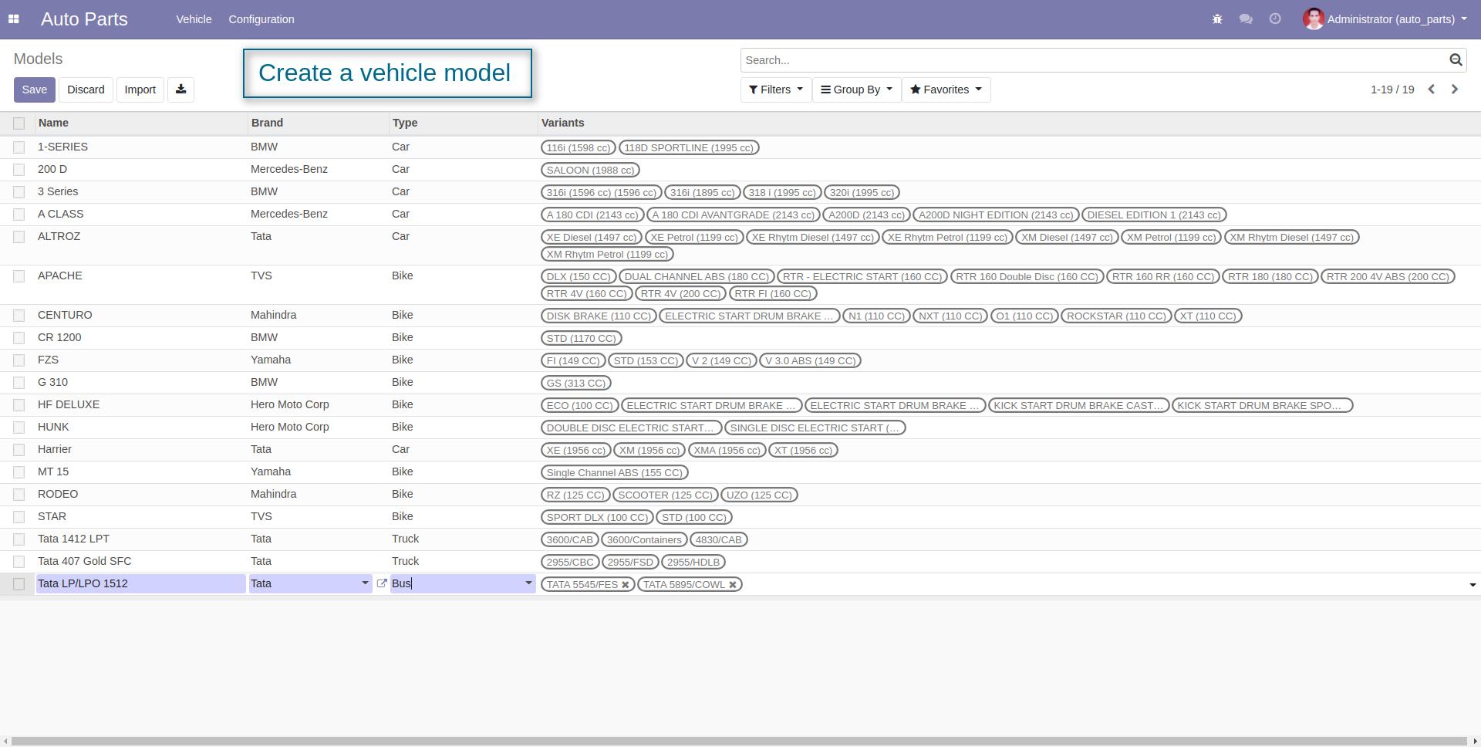Select the Harrier row checkbox
Viewport: 1481px width, 747px height.
19,450
